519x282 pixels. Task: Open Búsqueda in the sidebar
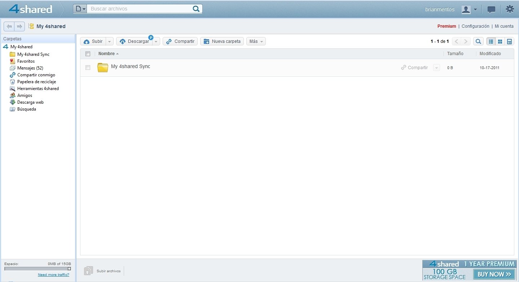[x=27, y=109]
